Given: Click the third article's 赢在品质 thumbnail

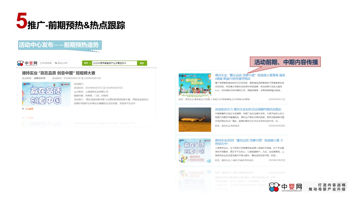Looking at the screenshot, I should [x=195, y=150].
